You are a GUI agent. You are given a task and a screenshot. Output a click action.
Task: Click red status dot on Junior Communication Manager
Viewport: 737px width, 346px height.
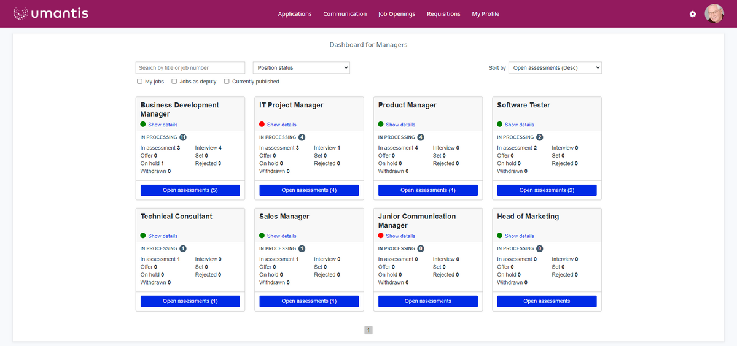click(x=381, y=236)
